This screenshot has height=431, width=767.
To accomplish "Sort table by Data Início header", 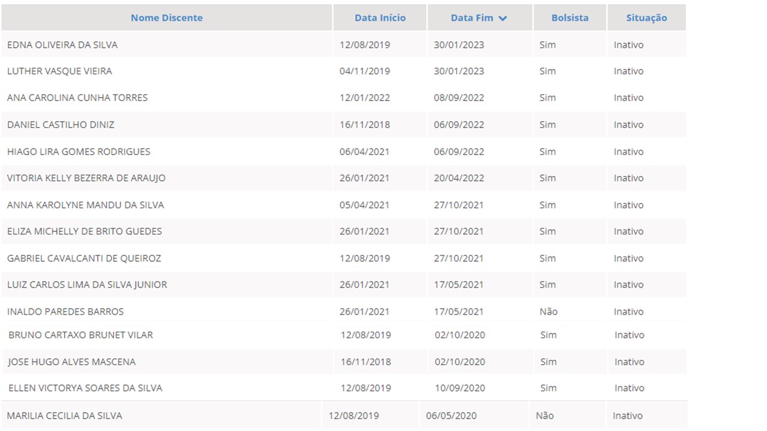I will click(x=380, y=18).
